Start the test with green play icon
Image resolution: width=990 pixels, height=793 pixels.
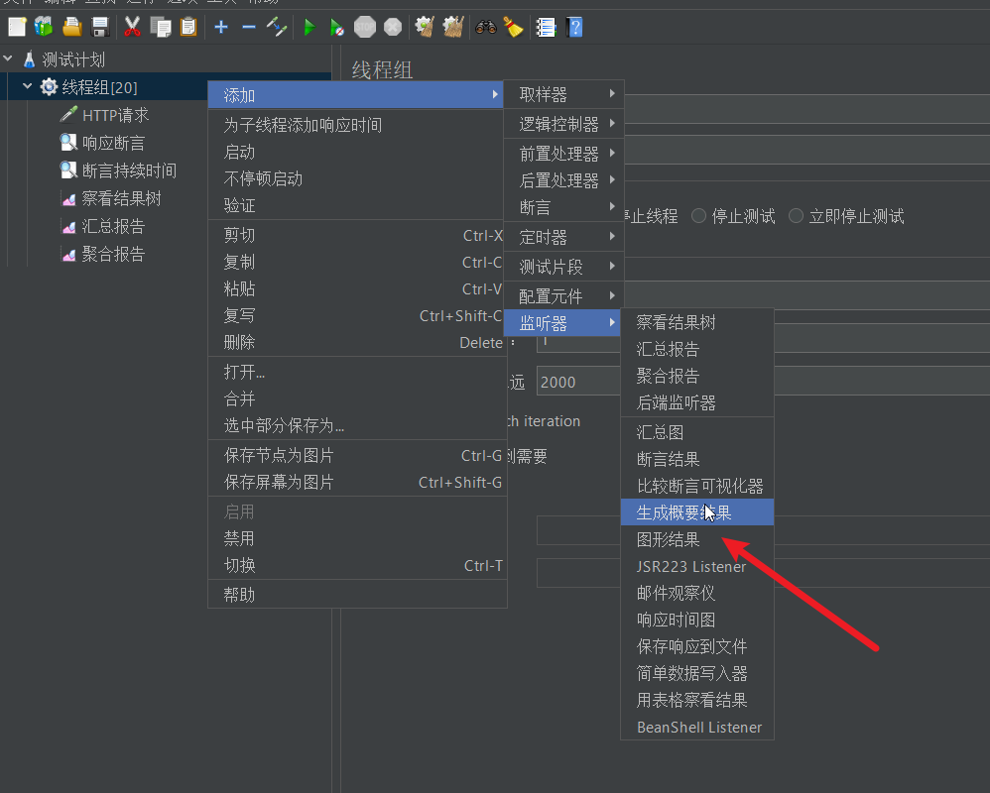[309, 27]
